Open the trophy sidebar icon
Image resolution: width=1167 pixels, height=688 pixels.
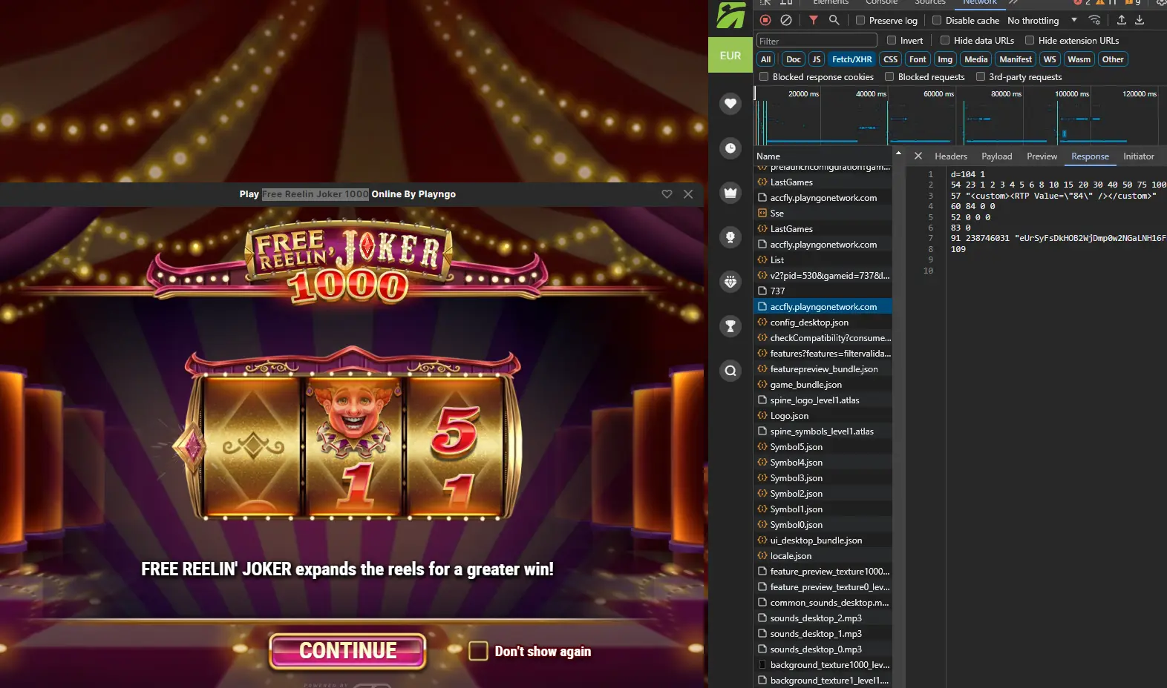click(730, 326)
